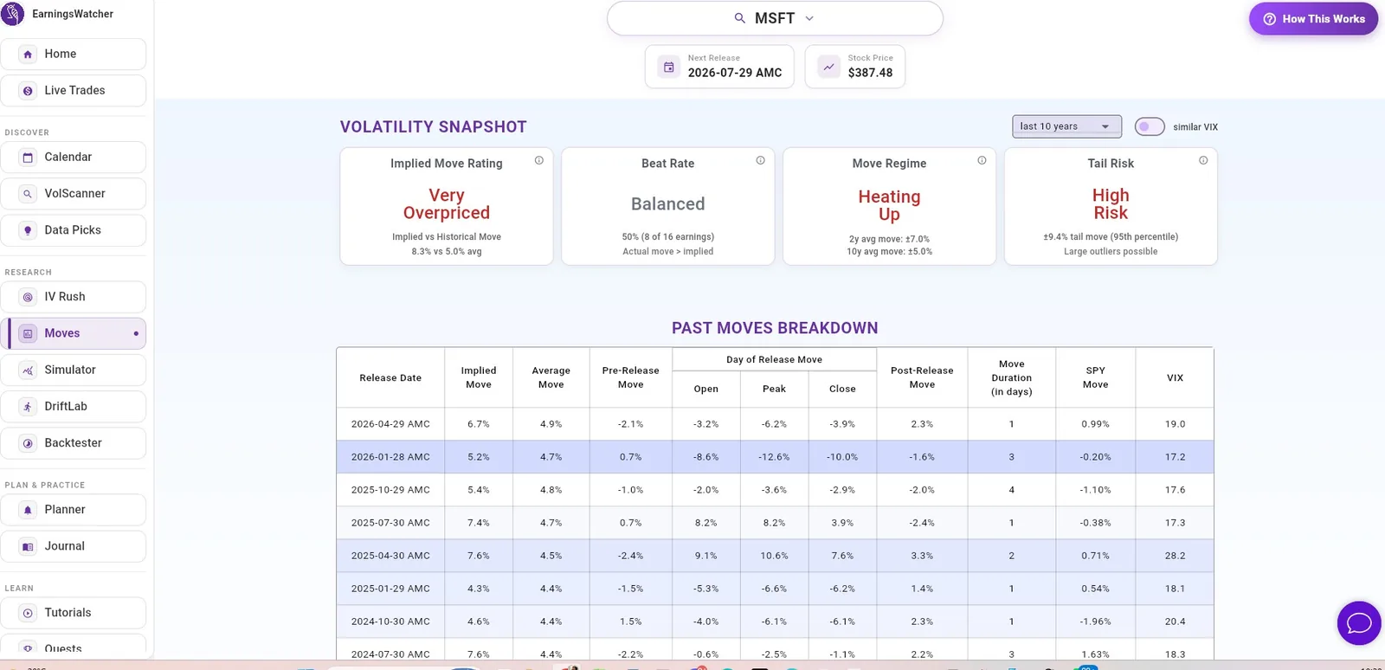The width and height of the screenshot is (1385, 670).
Task: Click the info icon on Beat Rate card
Action: pos(760,160)
